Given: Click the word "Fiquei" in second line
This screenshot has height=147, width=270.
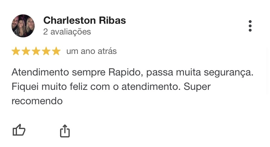Looking at the screenshot, I should [25, 87].
